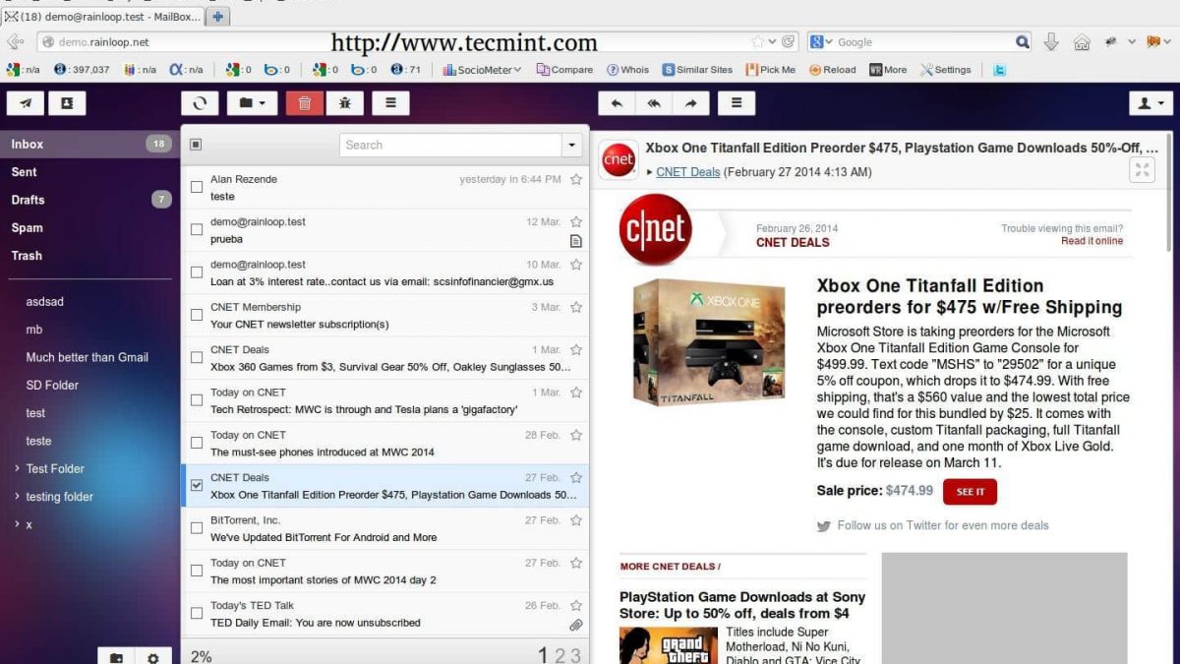Reload the message list with refresh icon

point(200,102)
